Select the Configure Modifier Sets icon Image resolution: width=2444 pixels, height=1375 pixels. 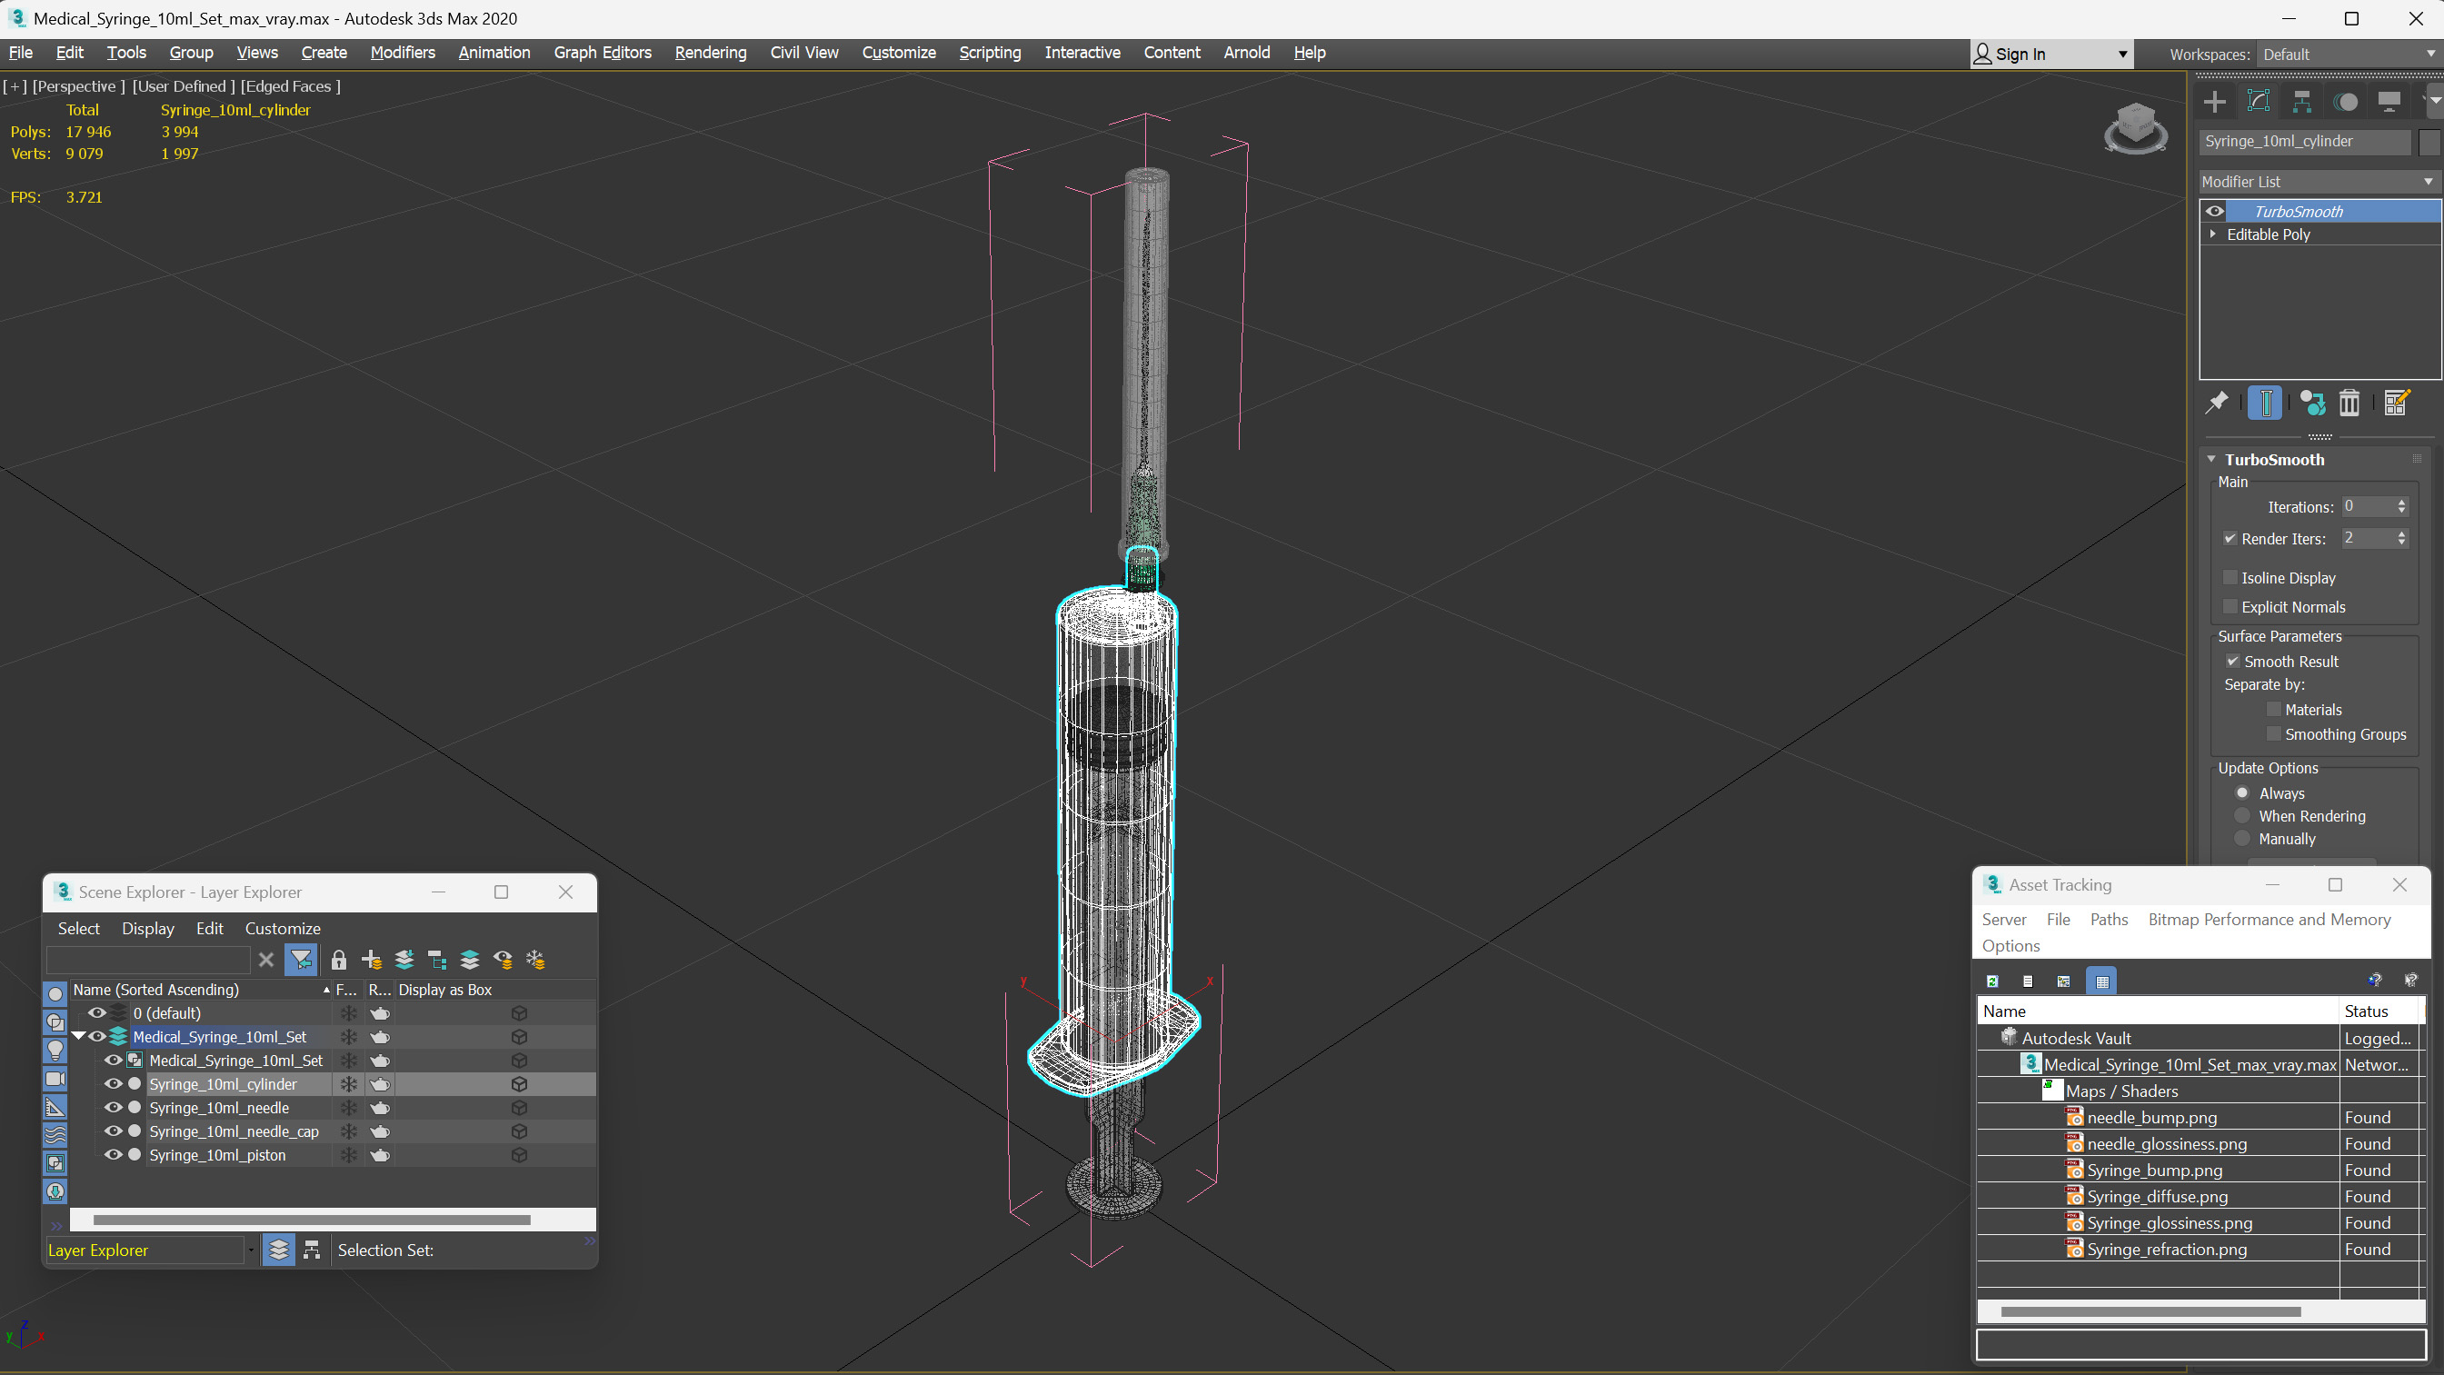pyautogui.click(x=2399, y=403)
